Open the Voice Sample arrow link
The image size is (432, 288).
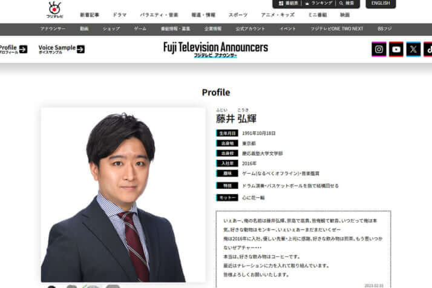coord(61,49)
